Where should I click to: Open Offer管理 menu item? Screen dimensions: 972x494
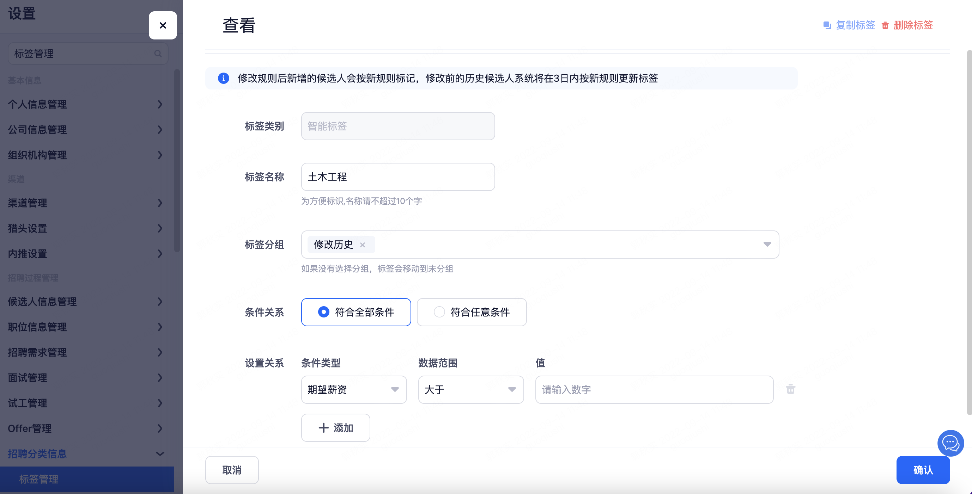click(x=87, y=428)
